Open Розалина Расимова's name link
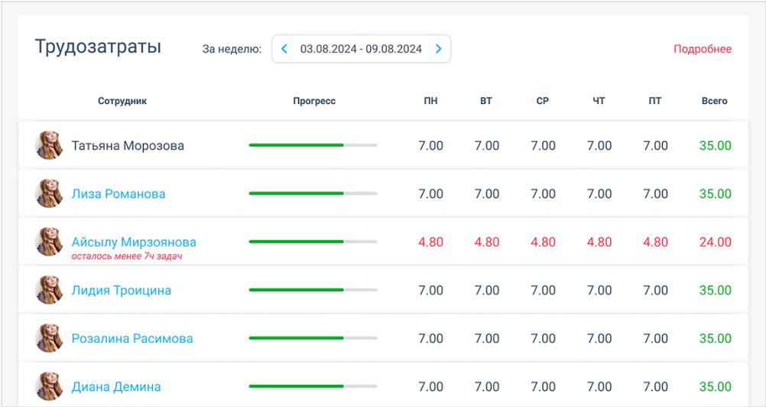 132,338
